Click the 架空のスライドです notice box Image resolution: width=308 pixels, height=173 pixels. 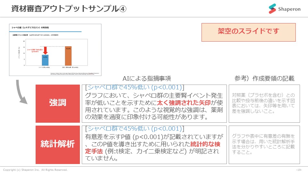tap(248, 32)
